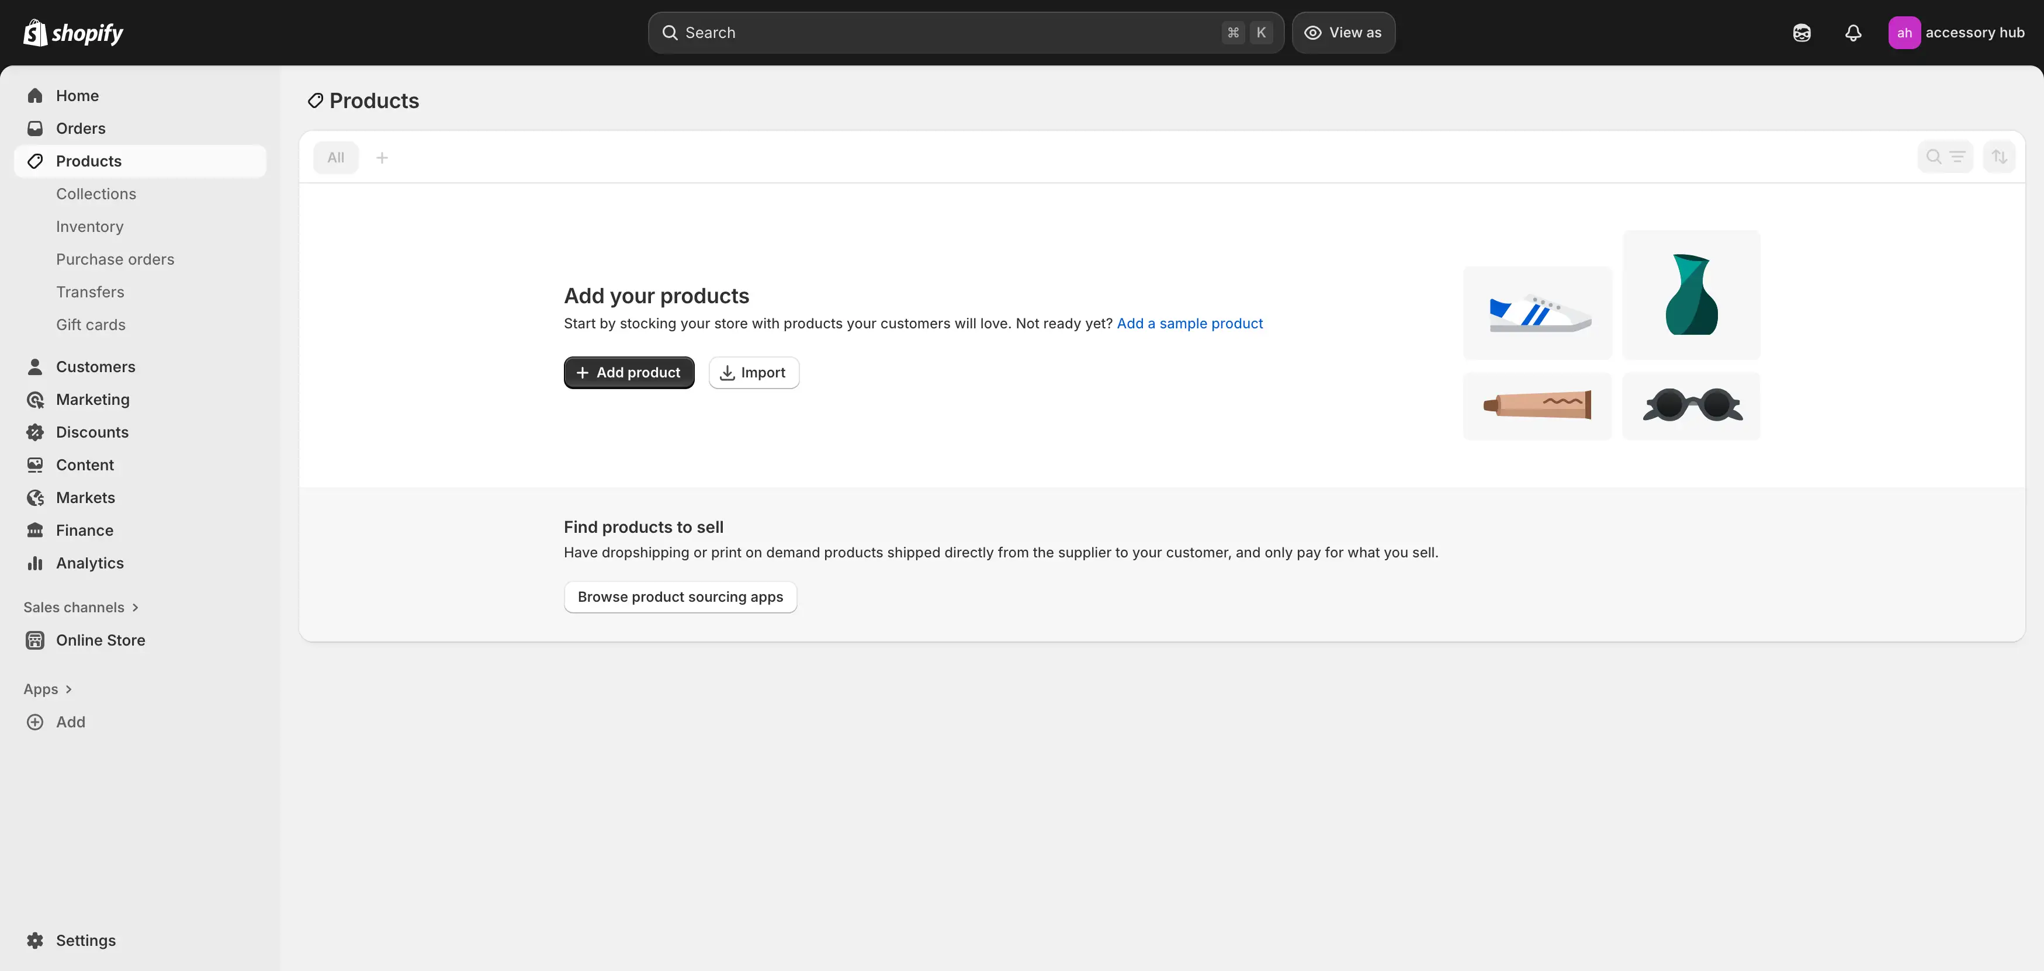2044x971 pixels.
Task: Open the Import dialog for products
Action: (753, 372)
